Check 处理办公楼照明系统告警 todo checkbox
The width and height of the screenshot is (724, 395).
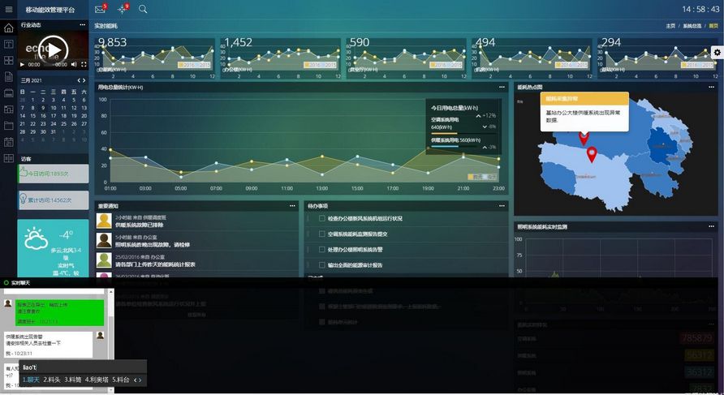322,249
